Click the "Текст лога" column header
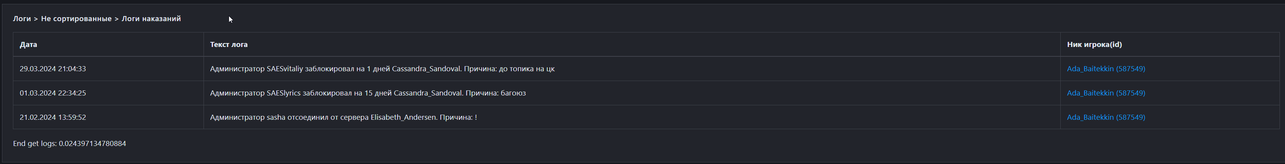The image size is (1285, 164). (x=229, y=44)
